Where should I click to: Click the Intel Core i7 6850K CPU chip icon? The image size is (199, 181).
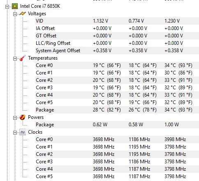[x=15, y=6]
